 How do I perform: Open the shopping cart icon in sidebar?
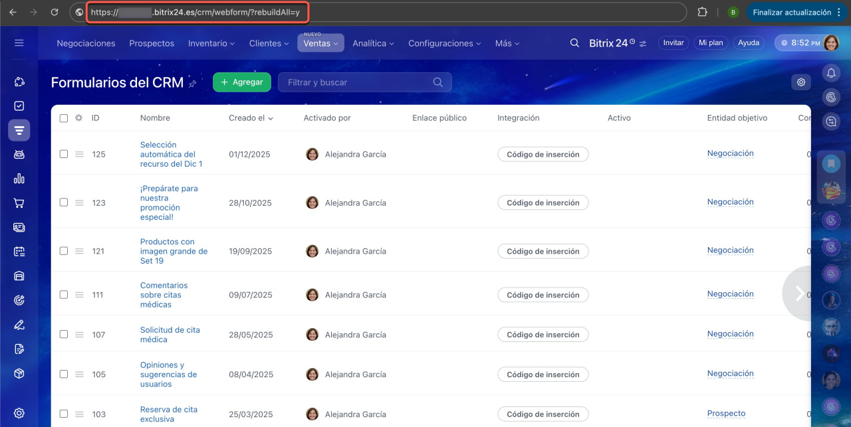[x=19, y=203]
